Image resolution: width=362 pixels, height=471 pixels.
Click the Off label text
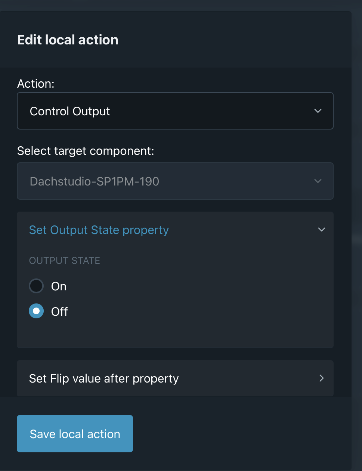coord(59,311)
